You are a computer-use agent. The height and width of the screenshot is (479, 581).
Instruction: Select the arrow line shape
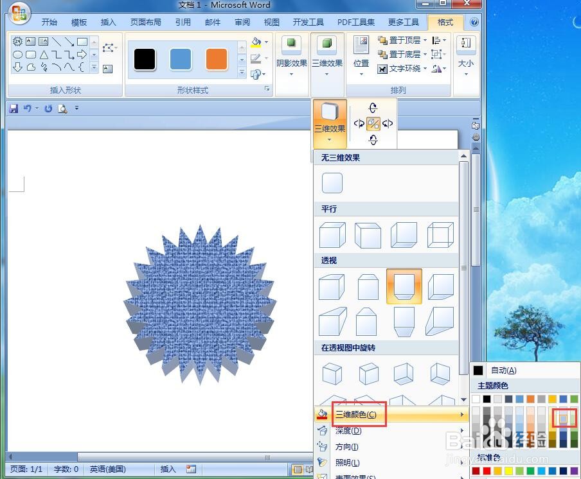point(69,41)
